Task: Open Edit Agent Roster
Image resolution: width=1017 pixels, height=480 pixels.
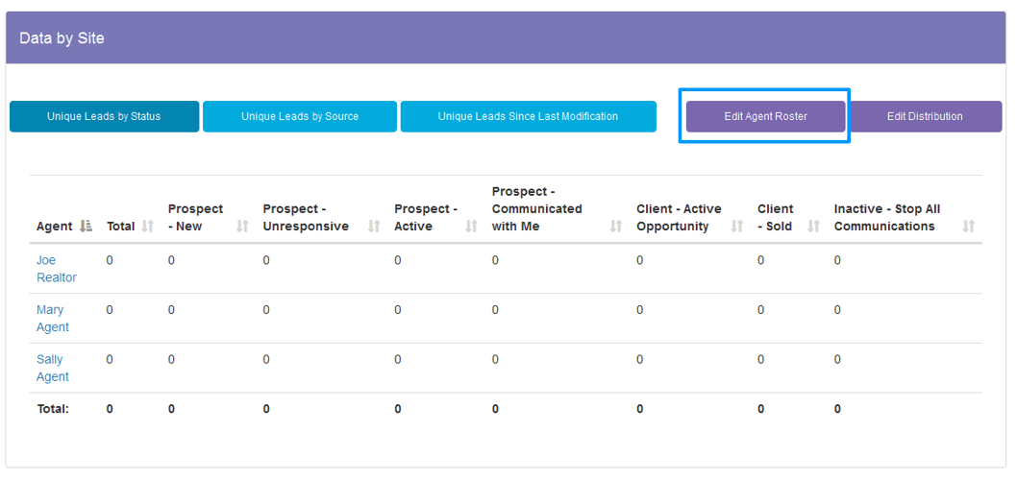Action: tap(765, 117)
